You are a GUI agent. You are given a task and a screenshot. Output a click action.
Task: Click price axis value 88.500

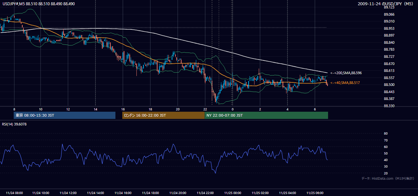389,85
